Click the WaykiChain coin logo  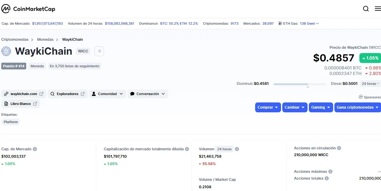click(x=6, y=51)
